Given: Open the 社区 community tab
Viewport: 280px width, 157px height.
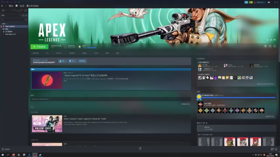Looking at the screenshot, I should pyautogui.click(x=22, y=6).
